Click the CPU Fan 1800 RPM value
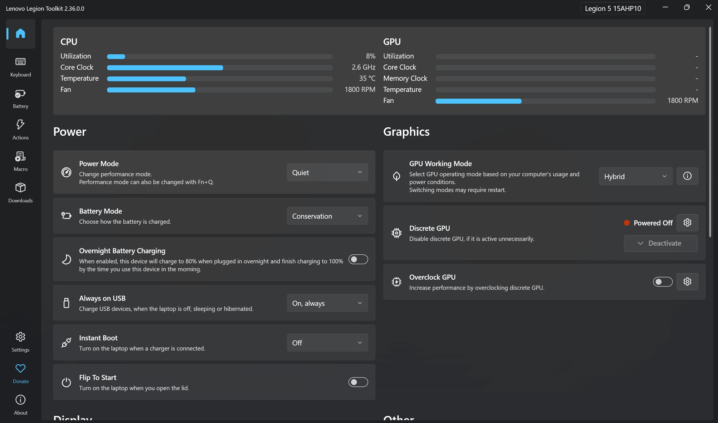The height and width of the screenshot is (423, 718). [x=360, y=89]
